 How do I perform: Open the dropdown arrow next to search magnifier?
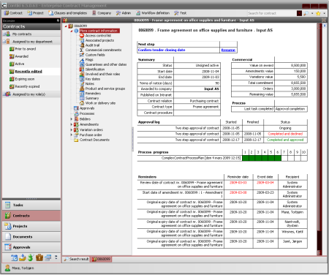click(x=312, y=13)
